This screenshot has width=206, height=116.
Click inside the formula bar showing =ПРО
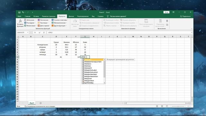(119, 33)
